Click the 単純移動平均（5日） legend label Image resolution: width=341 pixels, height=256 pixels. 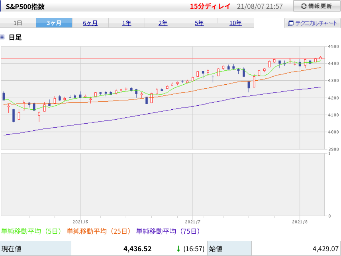pyautogui.click(x=32, y=231)
